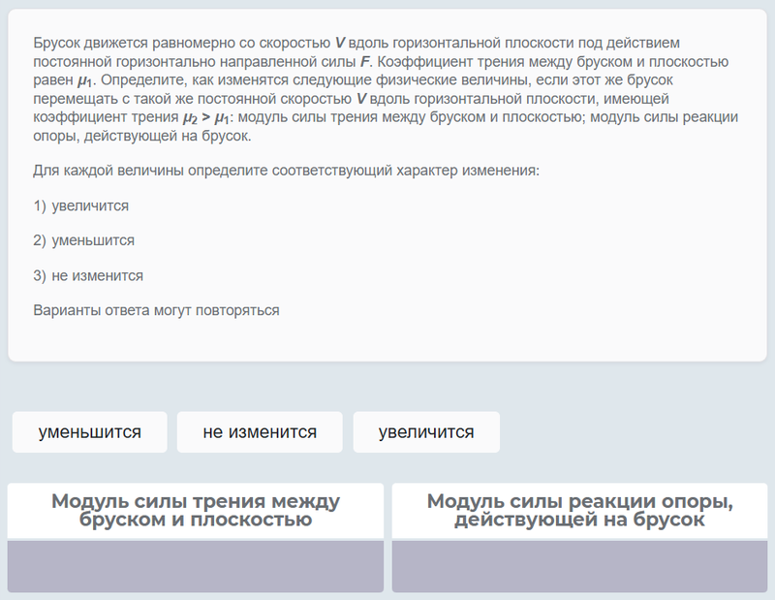The height and width of the screenshot is (600, 775).
Task: Click the words 'Брусок движется равномерно' at the start
Action: click(125, 44)
